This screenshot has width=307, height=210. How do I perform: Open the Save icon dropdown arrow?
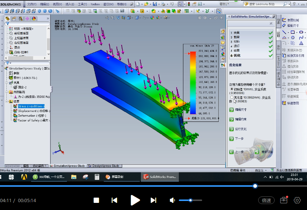coord(159,4)
